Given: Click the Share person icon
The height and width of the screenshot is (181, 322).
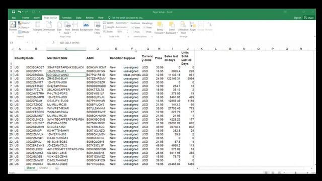Looking at the screenshot, I should [305, 18].
